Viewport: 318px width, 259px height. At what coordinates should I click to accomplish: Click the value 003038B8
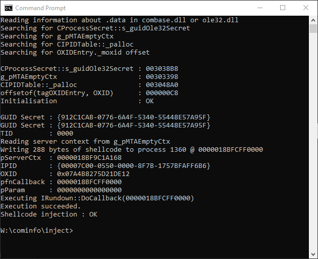(162, 69)
